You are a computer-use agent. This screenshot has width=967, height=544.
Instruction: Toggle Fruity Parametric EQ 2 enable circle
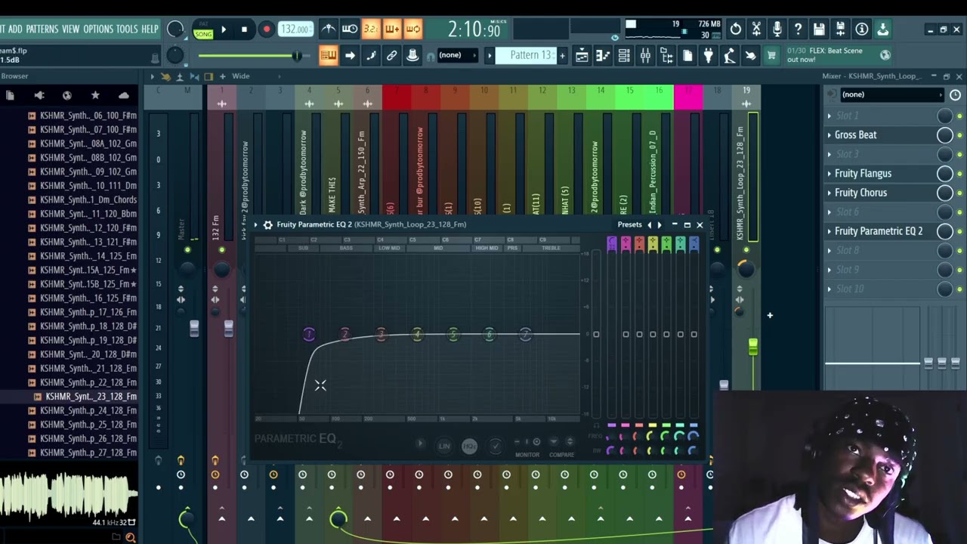click(944, 231)
